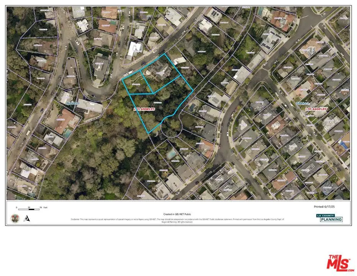357x276 pixels.
Task: Click the teal LA COUNTY banner icon
Action: coord(326,215)
